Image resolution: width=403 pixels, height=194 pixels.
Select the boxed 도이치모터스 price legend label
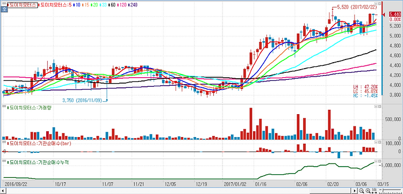tap(23, 5)
